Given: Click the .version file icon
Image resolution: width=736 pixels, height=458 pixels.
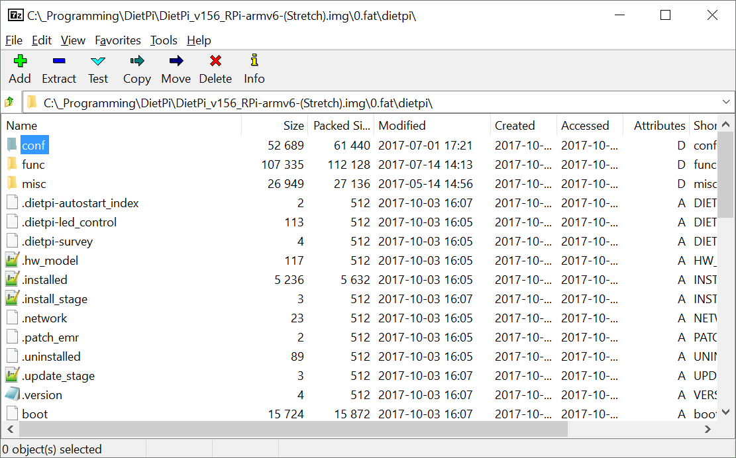Looking at the screenshot, I should [x=12, y=394].
